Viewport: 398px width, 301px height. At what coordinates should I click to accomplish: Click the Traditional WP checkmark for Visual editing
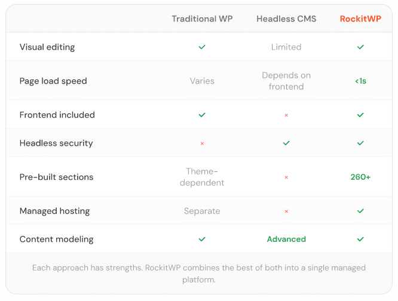202,47
